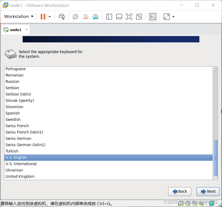
Task: Expand the stretch display dropdown arrow
Action: pyautogui.click(x=173, y=17)
